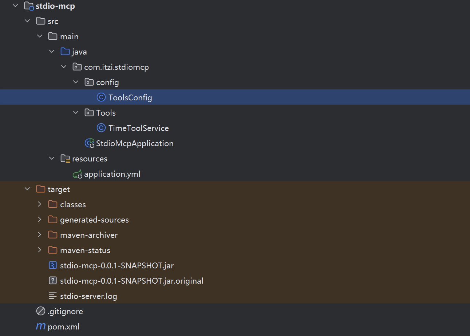Select the src folder label
Screen dimensions: 470x336
[x=53, y=21]
